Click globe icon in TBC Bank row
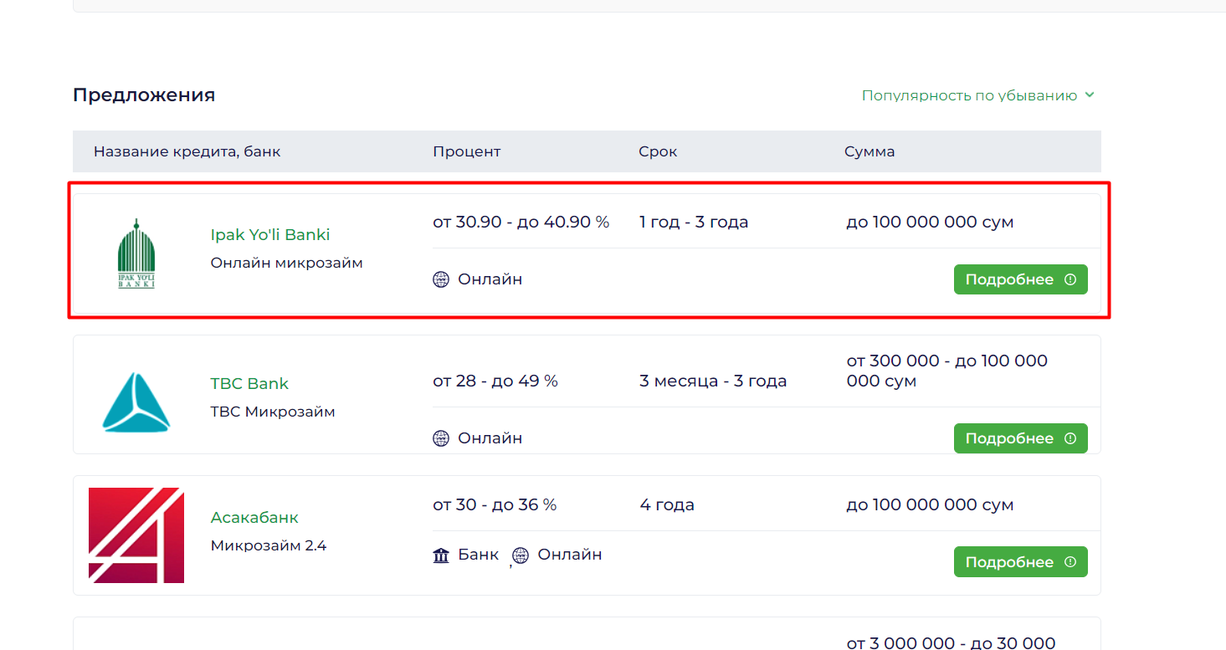 441,438
